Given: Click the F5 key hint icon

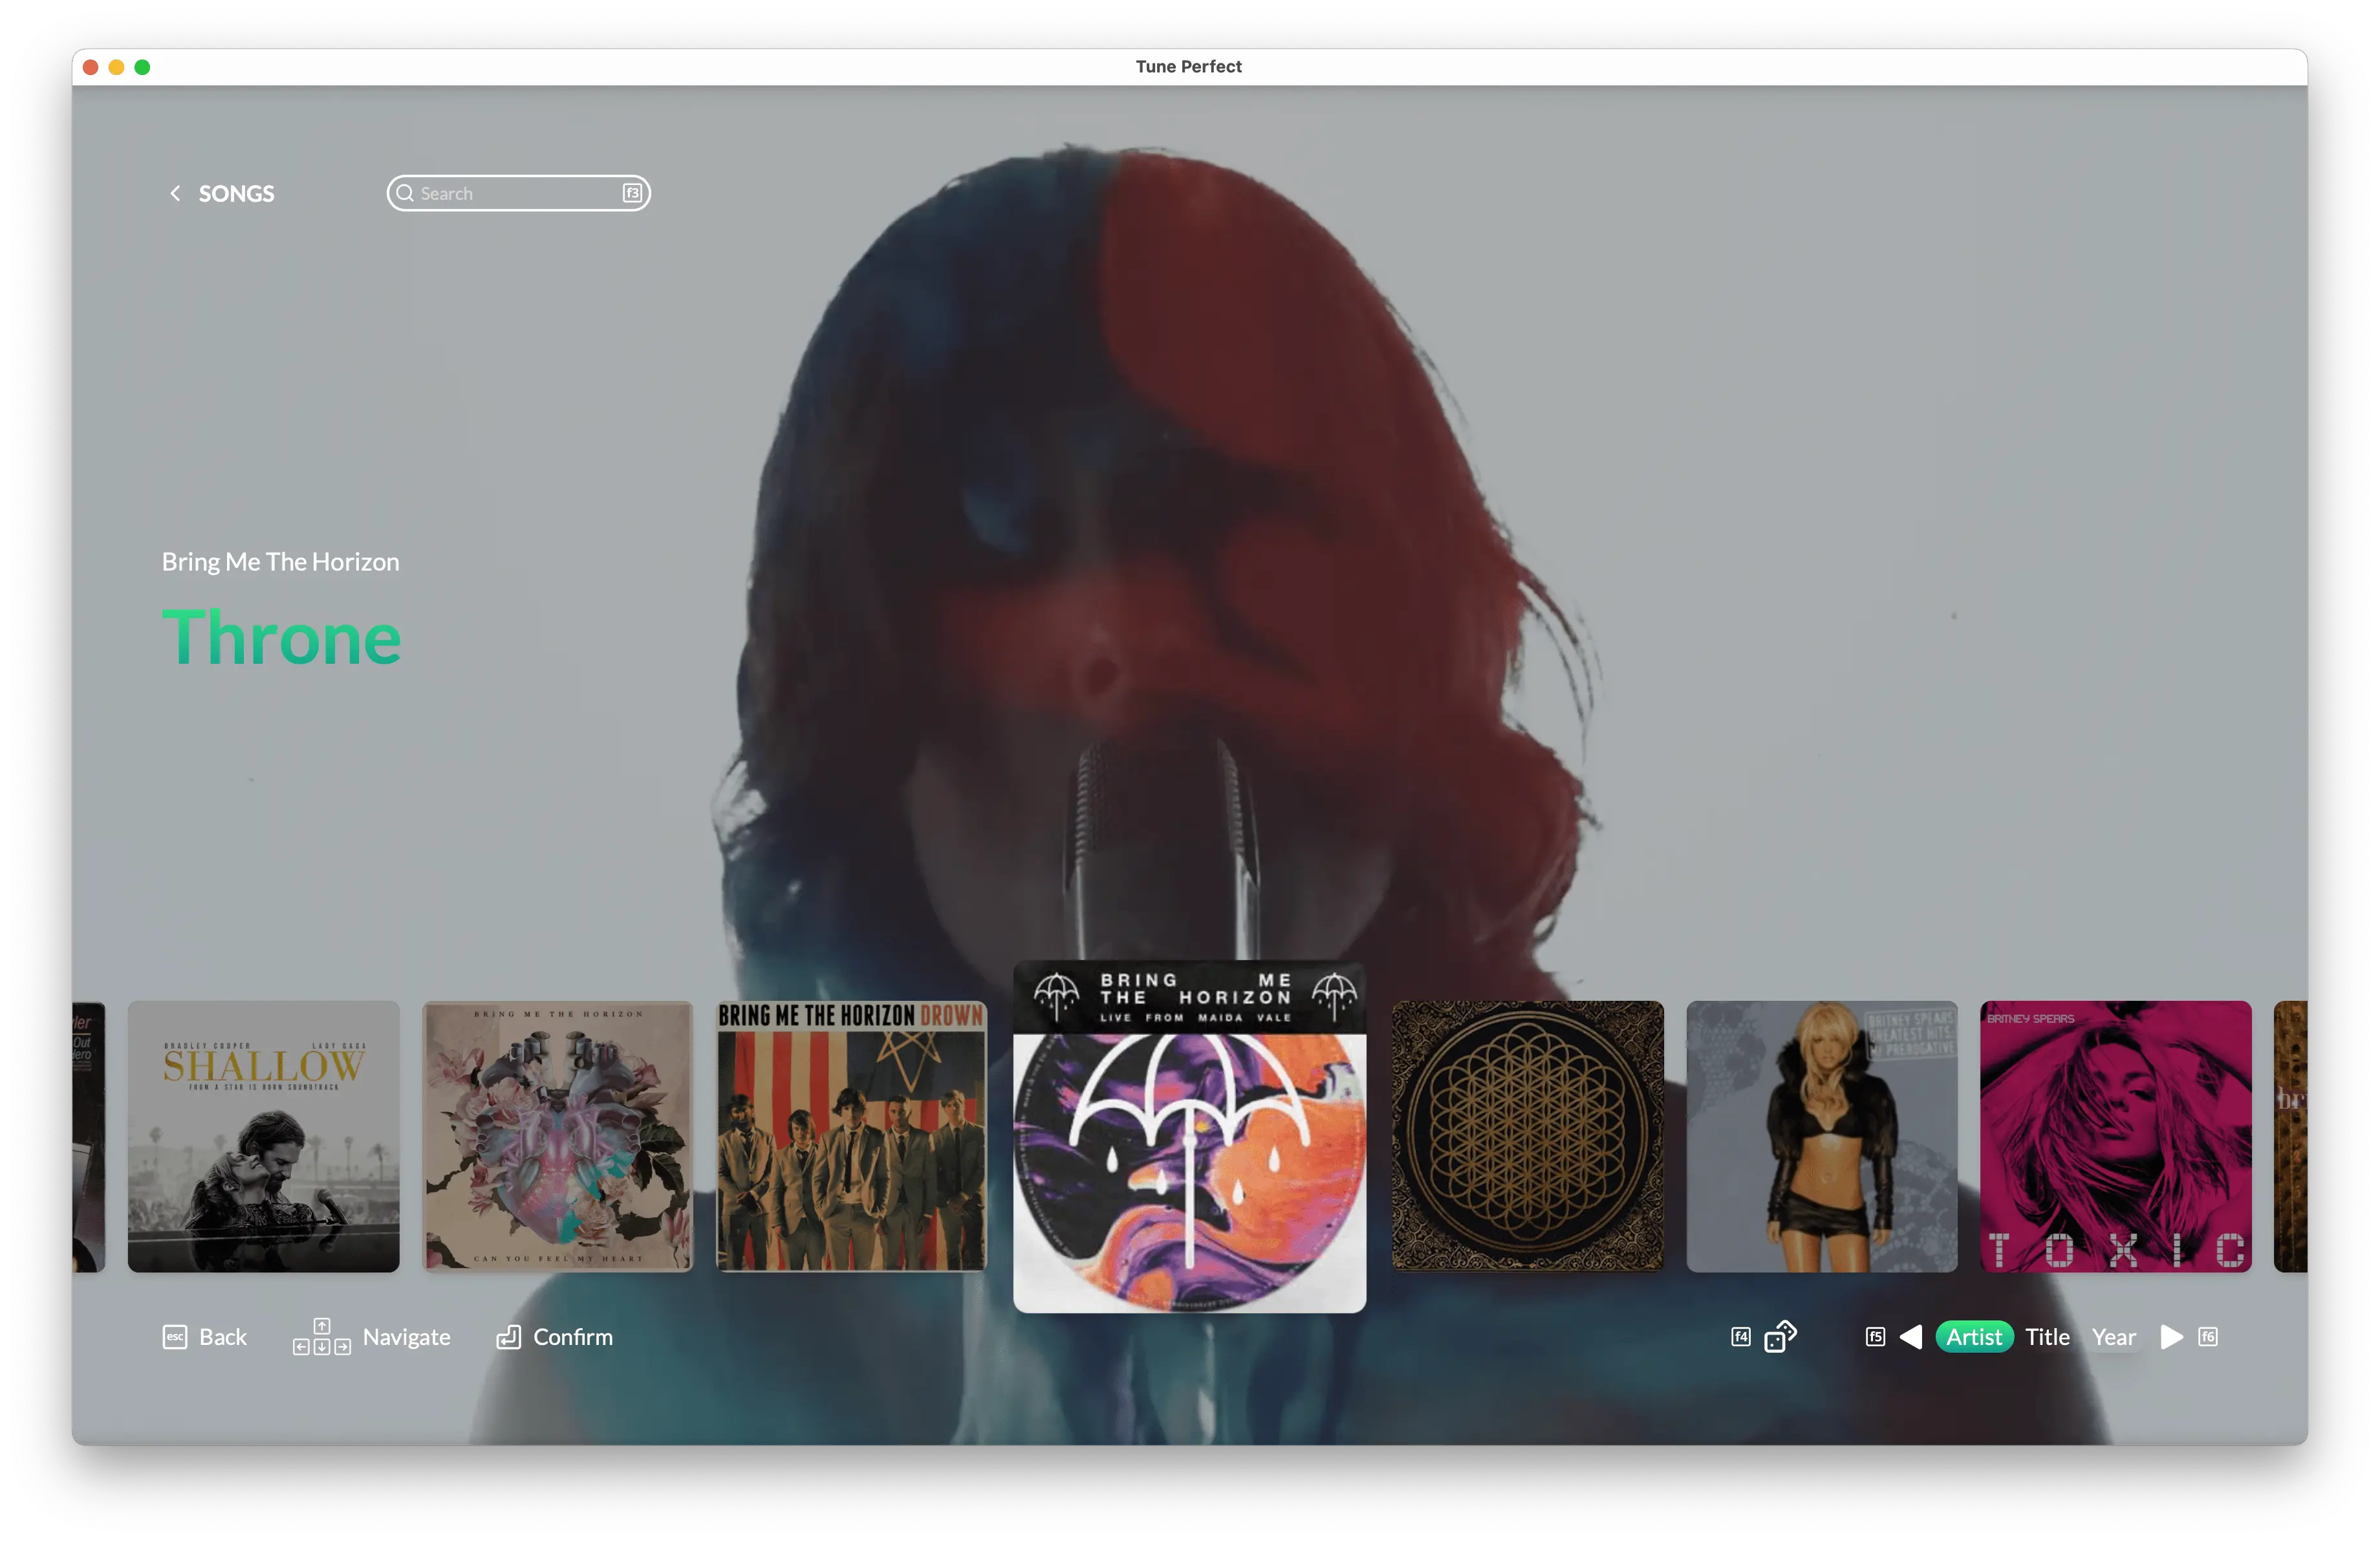Looking at the screenshot, I should pyautogui.click(x=1875, y=1337).
